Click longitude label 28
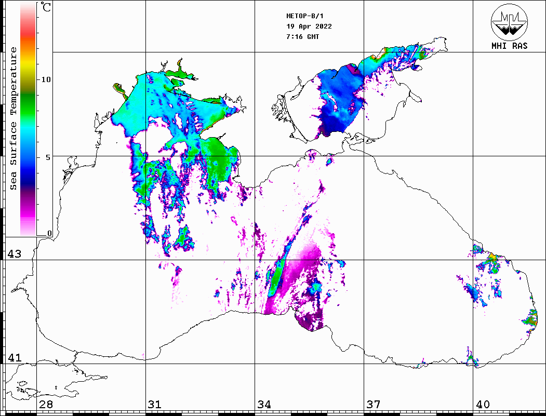The width and height of the screenshot is (546, 416). [x=46, y=404]
